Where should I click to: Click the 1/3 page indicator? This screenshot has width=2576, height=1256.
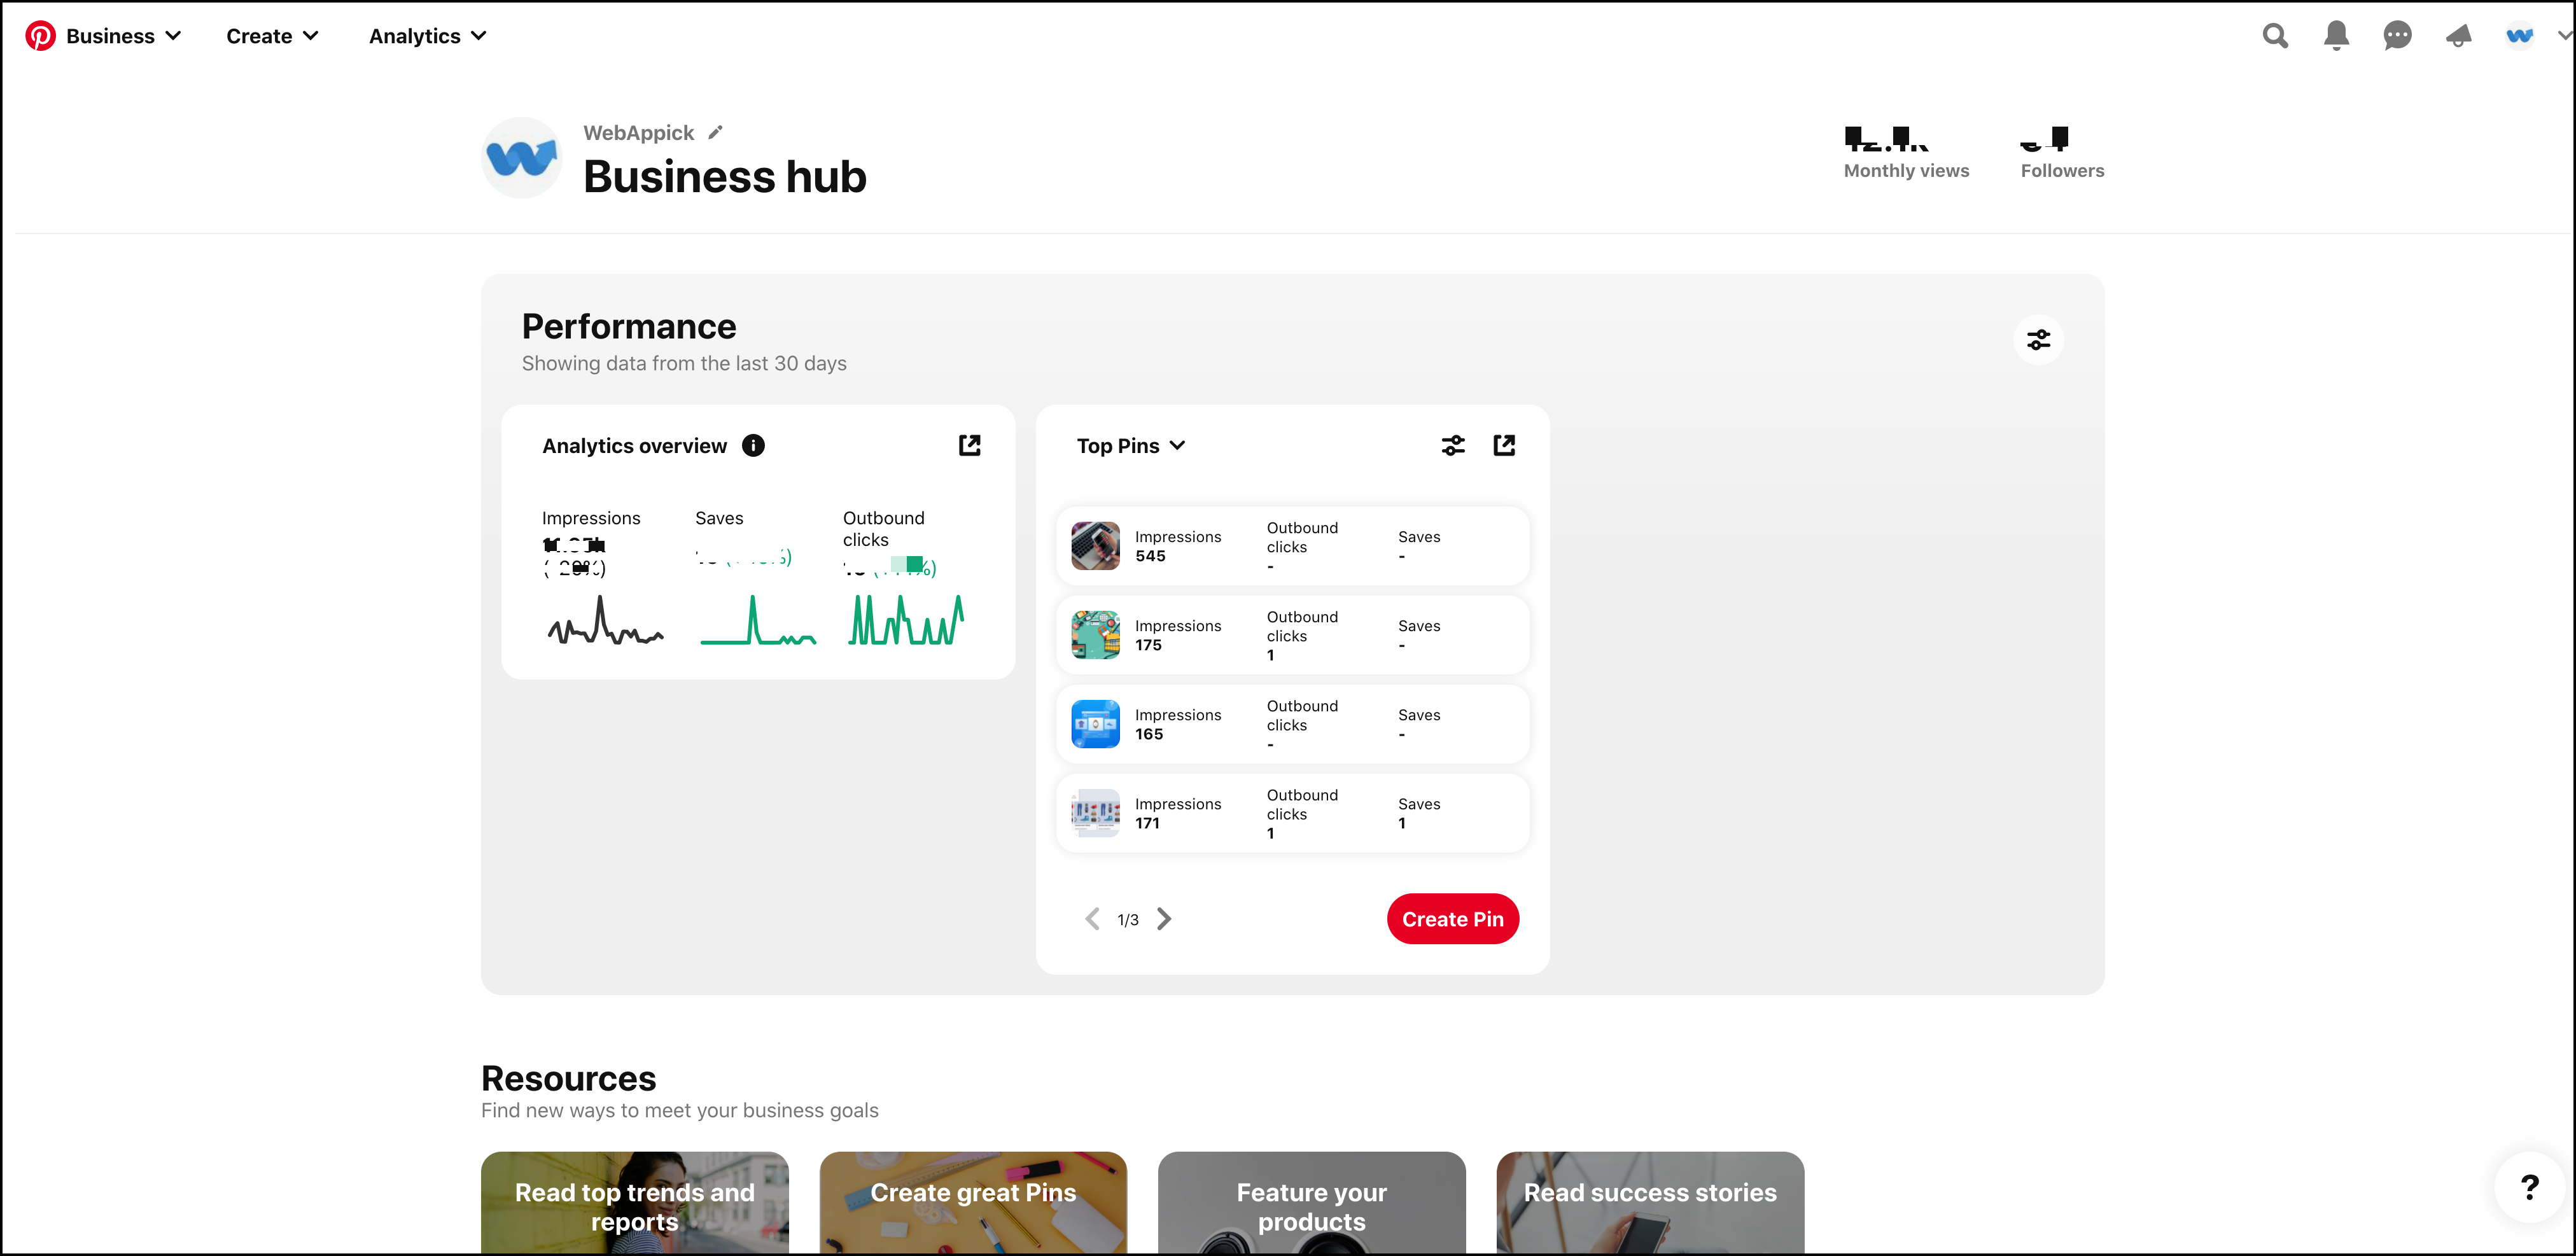pos(1128,920)
